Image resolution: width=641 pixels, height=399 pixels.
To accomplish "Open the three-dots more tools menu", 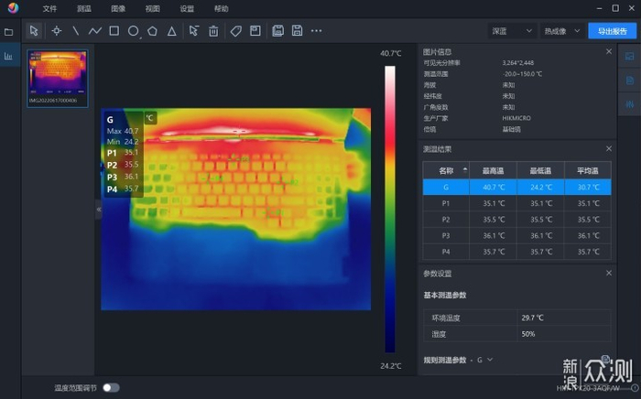I will tap(317, 30).
